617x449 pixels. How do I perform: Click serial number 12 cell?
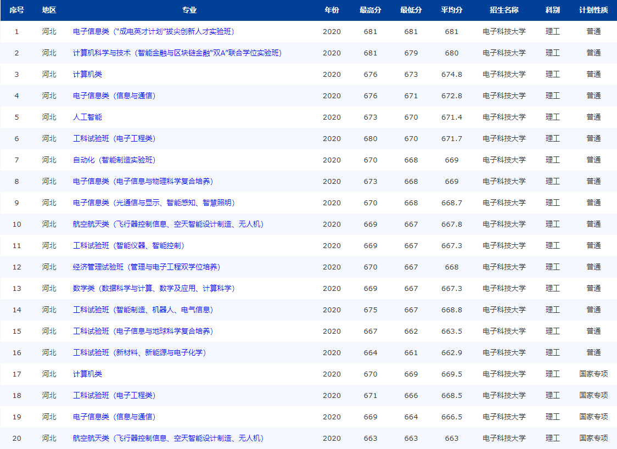click(16, 267)
